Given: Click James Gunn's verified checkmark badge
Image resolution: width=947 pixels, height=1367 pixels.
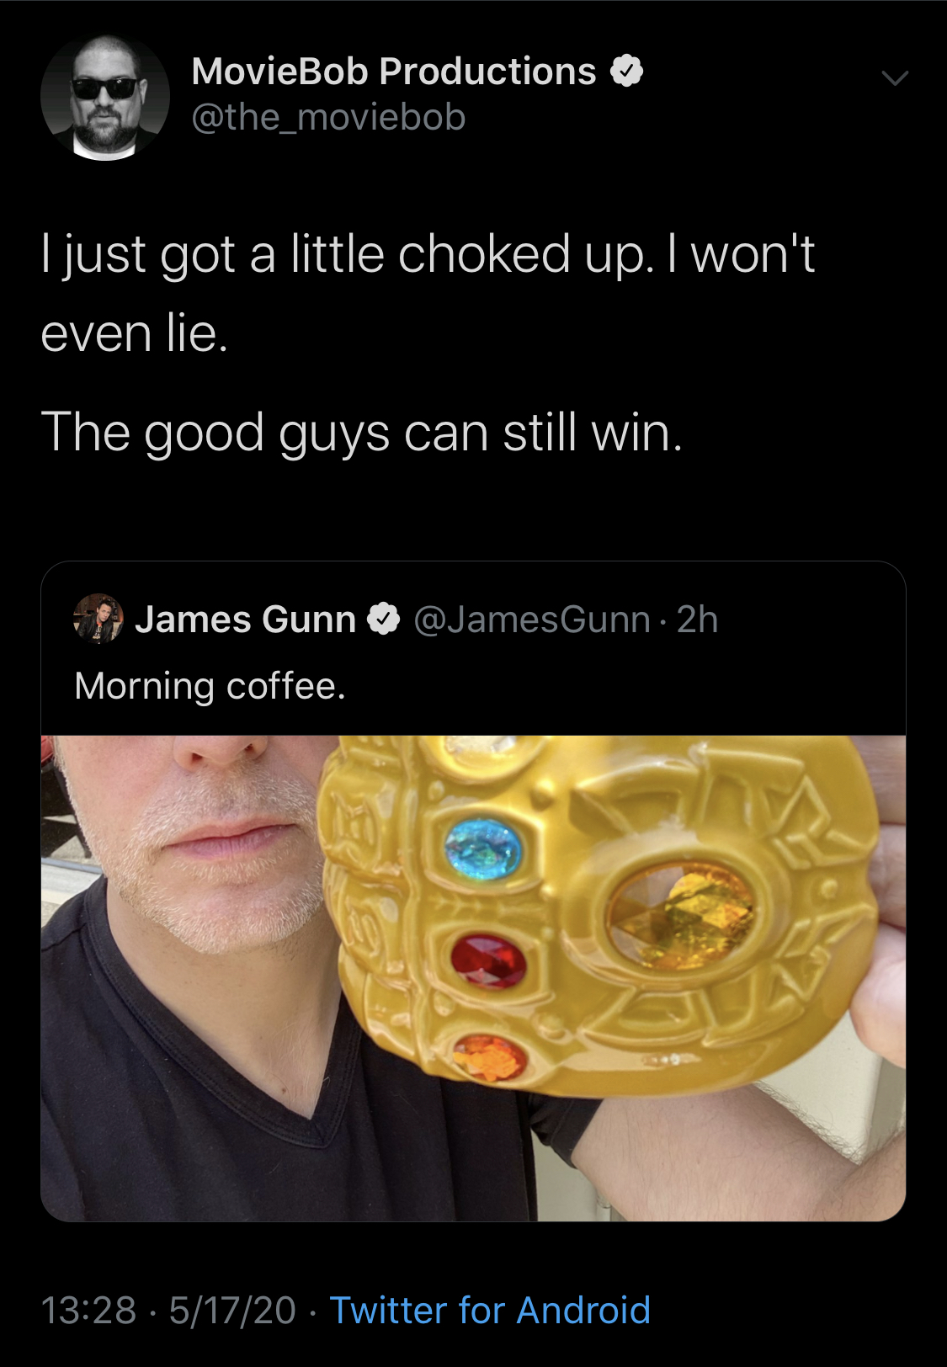Looking at the screenshot, I should click(x=384, y=620).
